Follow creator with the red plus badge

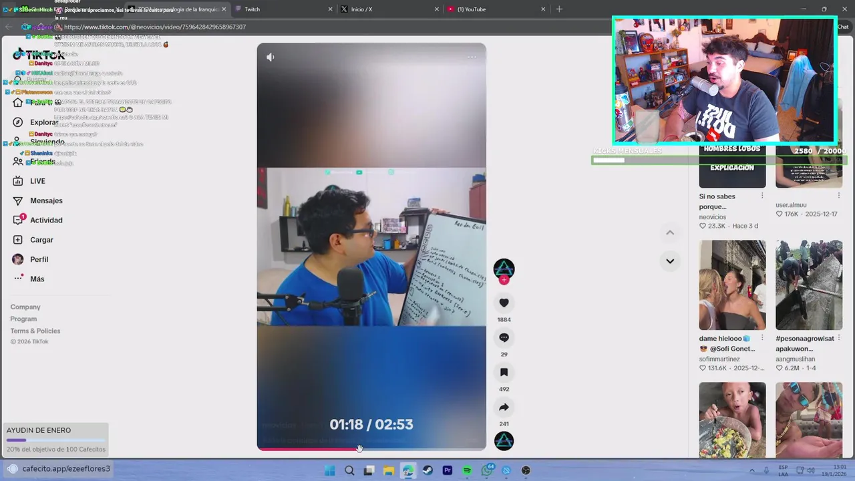[504, 280]
